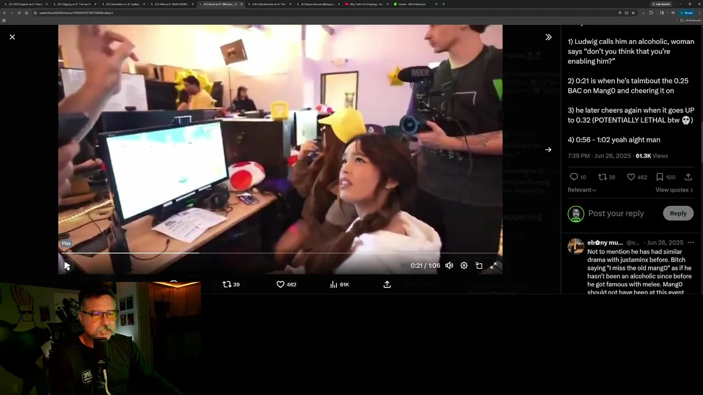
Task: Open All Bookmarks folder
Action: tap(691, 20)
